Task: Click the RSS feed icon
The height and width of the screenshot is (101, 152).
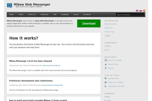Action: point(105,86)
